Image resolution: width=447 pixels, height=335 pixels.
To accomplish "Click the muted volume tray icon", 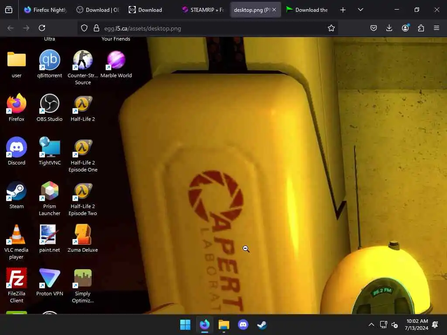I will [395, 325].
